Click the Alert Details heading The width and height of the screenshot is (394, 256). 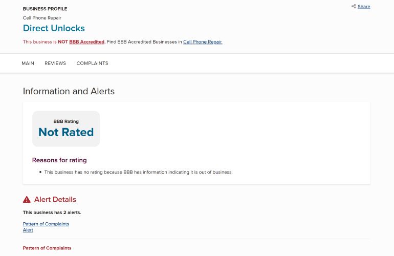click(55, 200)
